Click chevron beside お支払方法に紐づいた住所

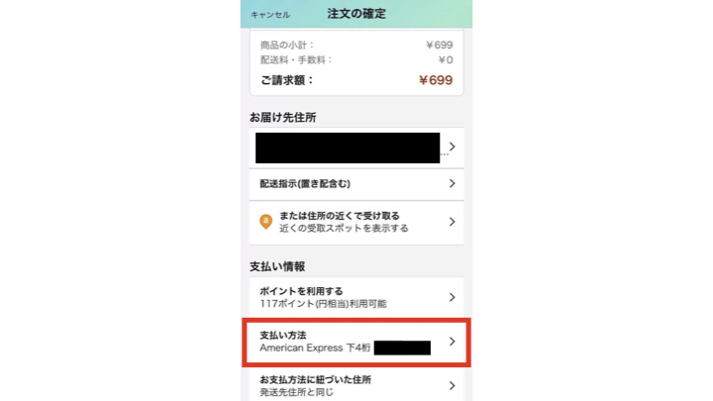click(452, 385)
